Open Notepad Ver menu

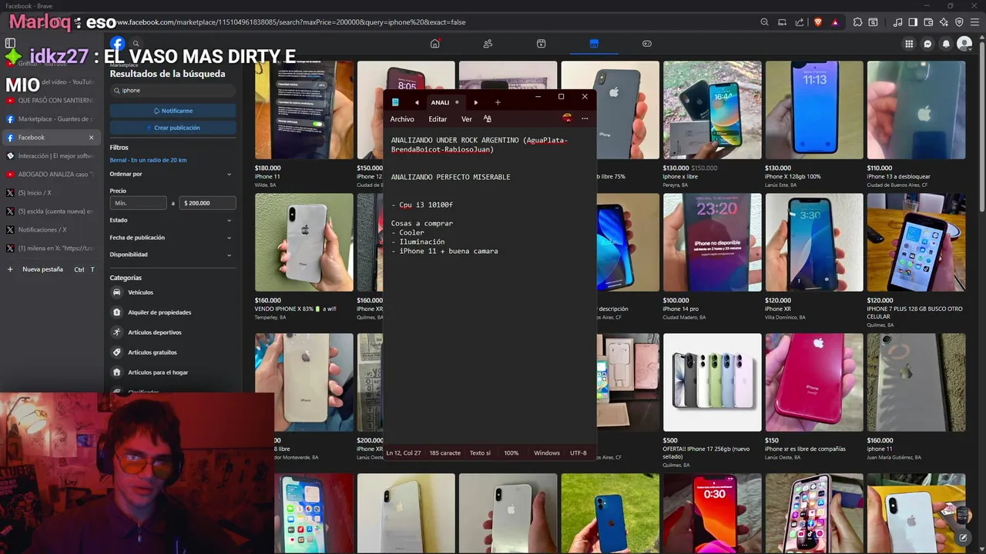coord(467,119)
